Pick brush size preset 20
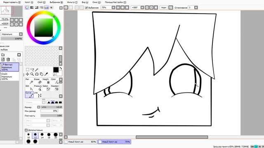Image resolution: width=264 pixels, height=148 pixels. point(56,136)
